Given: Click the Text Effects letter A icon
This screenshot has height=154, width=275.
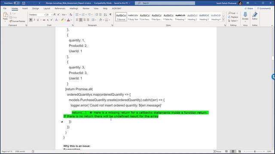Looking at the screenshot, I should pyautogui.click(x=56, y=20).
